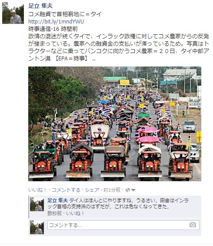This screenshot has width=213, height=246.
Task: Click the いいね！ link under the post
Action: pyautogui.click(x=37, y=190)
